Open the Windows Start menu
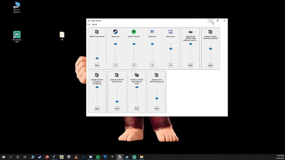 4,157
